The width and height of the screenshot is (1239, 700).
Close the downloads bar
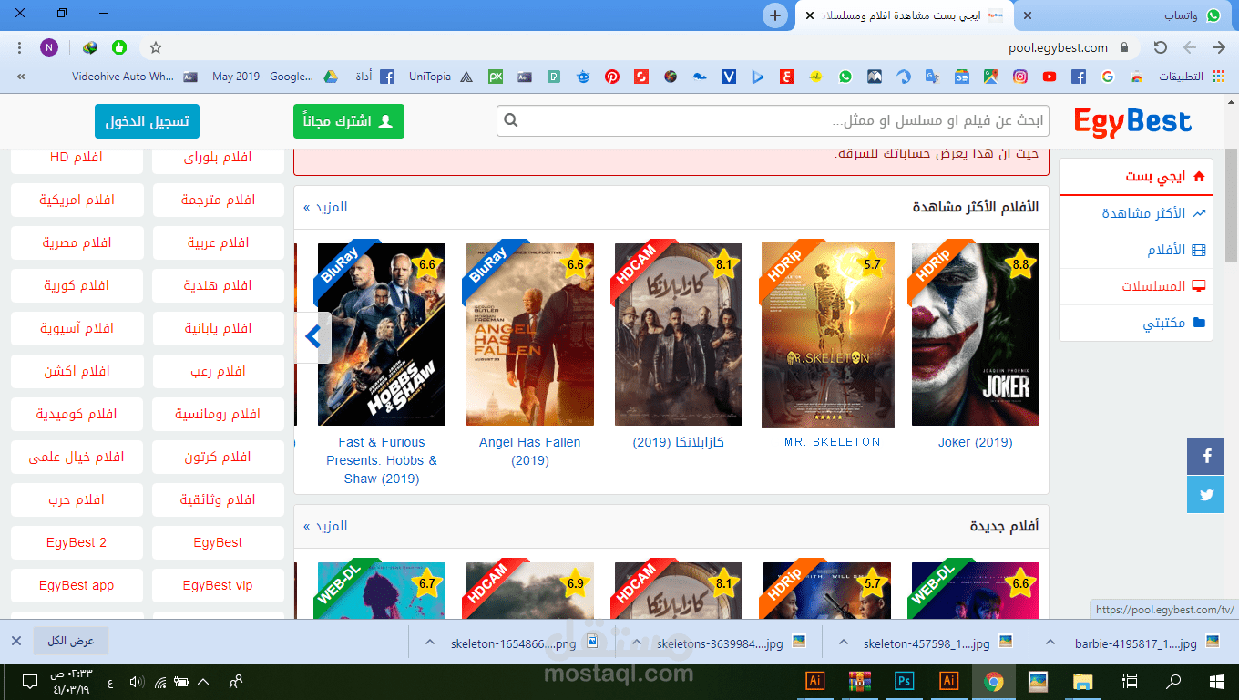pos(15,641)
